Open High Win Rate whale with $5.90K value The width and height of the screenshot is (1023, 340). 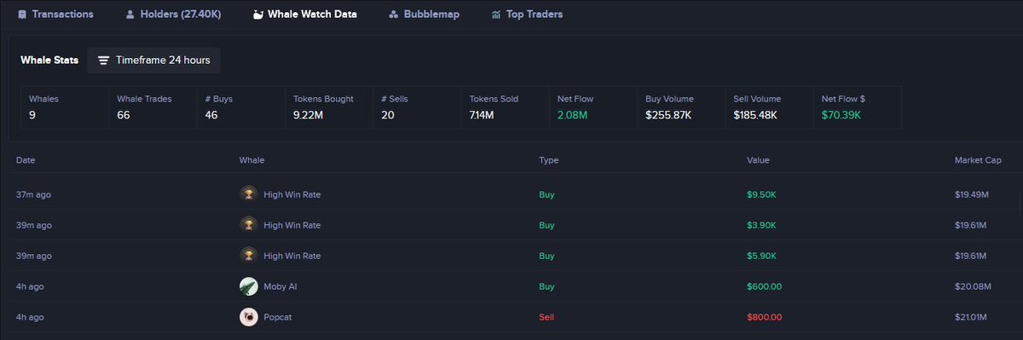[x=292, y=256]
